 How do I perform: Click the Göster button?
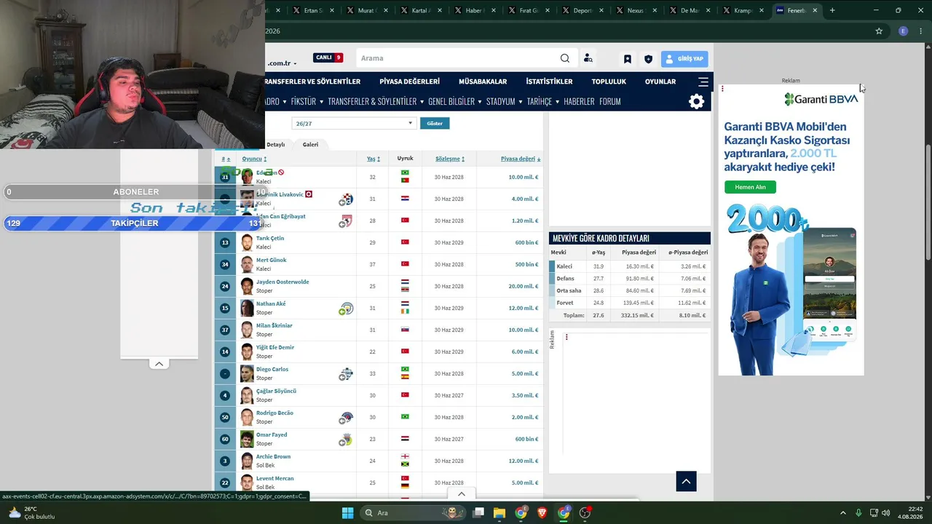point(435,124)
